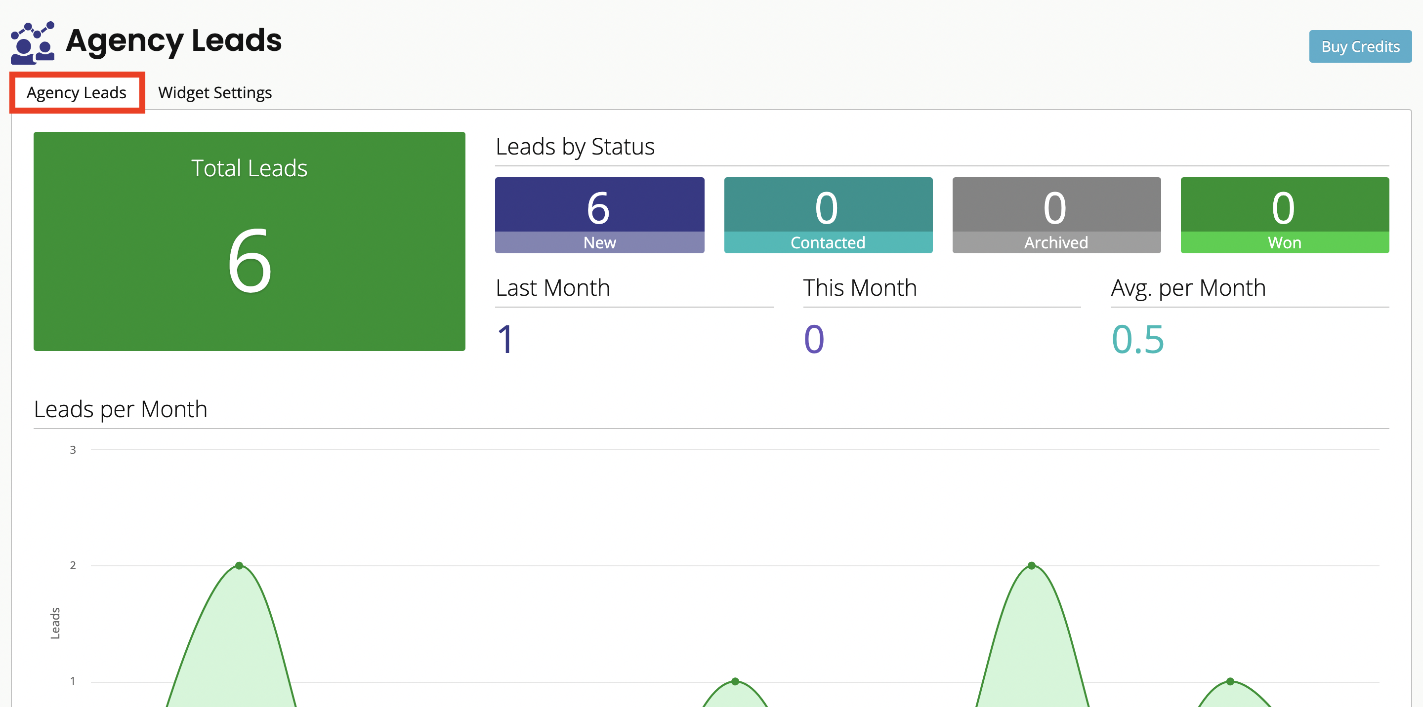The width and height of the screenshot is (1423, 707).
Task: Click the Agency Leads page title
Action: click(x=173, y=41)
